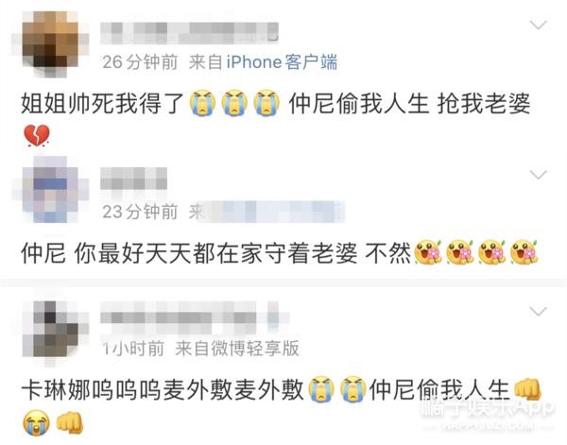567x445 pixels.
Task: Click the second commenter's blue avatar
Action: point(50,189)
